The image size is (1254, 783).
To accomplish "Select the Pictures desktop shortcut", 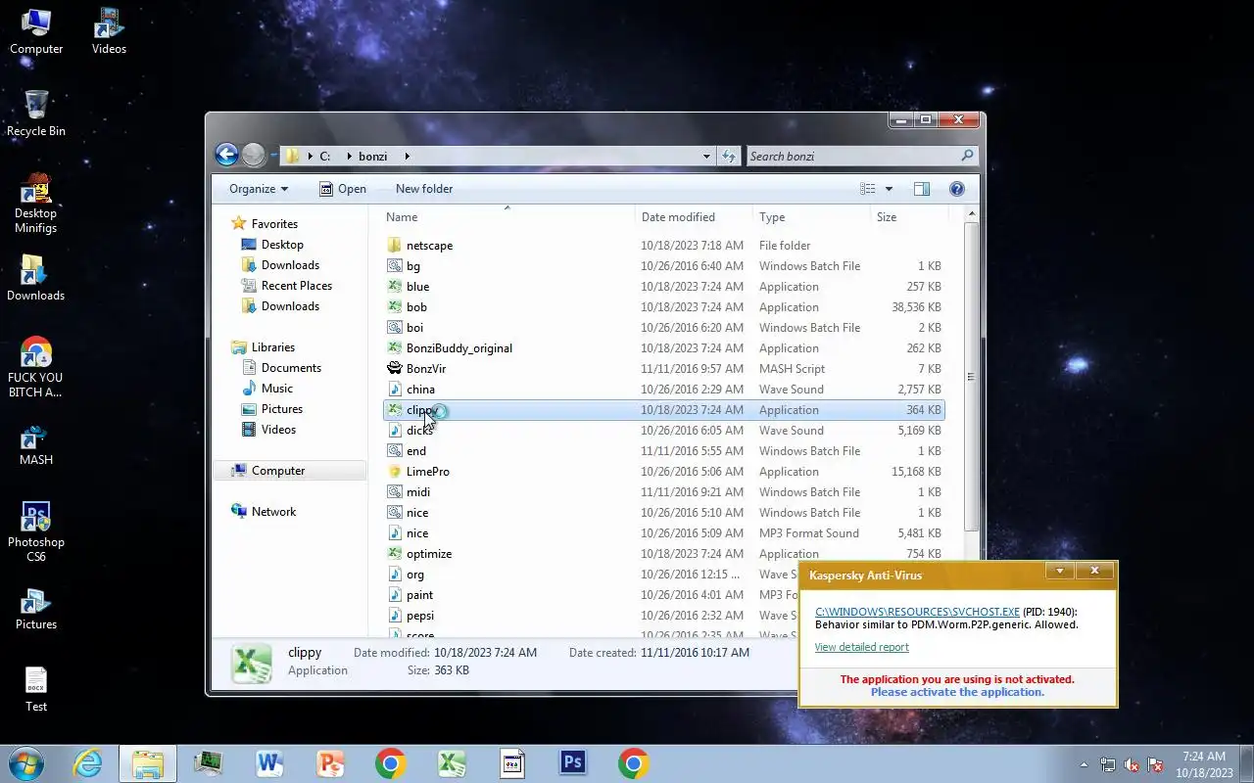I will tap(36, 607).
